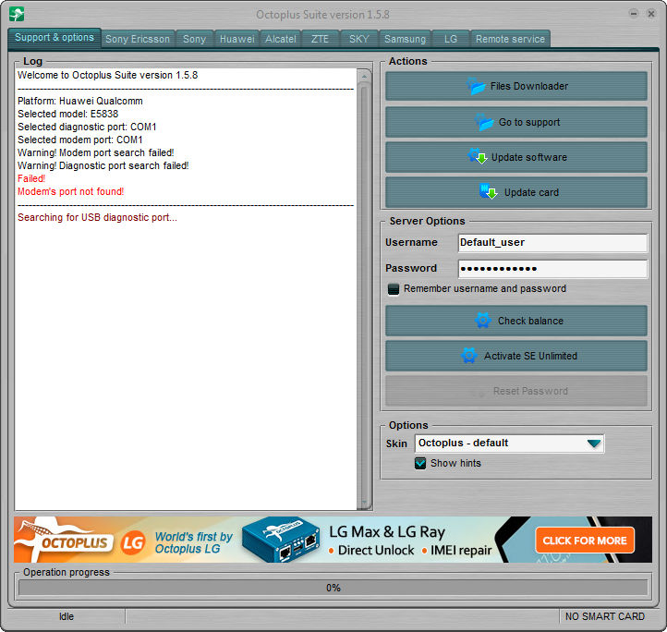Image resolution: width=667 pixels, height=632 pixels.
Task: Open the Skin dropdown arrow
Action: [x=594, y=444]
